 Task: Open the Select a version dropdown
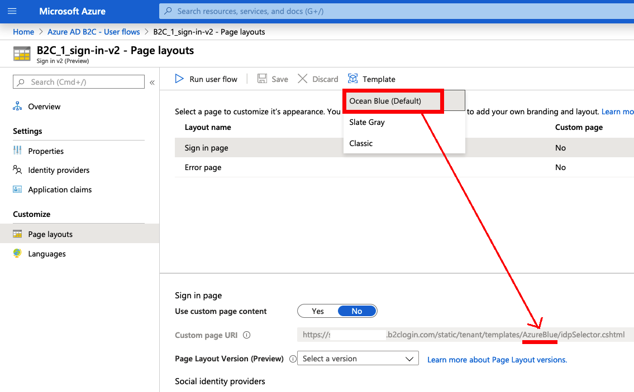(358, 359)
